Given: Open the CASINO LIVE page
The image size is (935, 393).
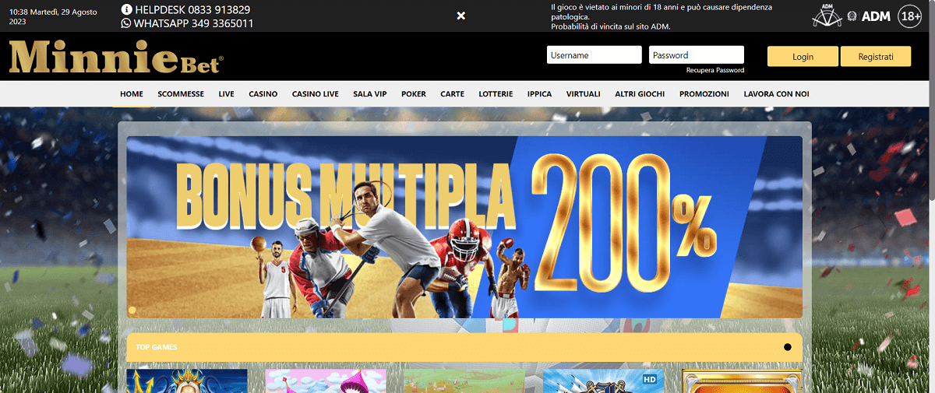Looking at the screenshot, I should tap(316, 93).
